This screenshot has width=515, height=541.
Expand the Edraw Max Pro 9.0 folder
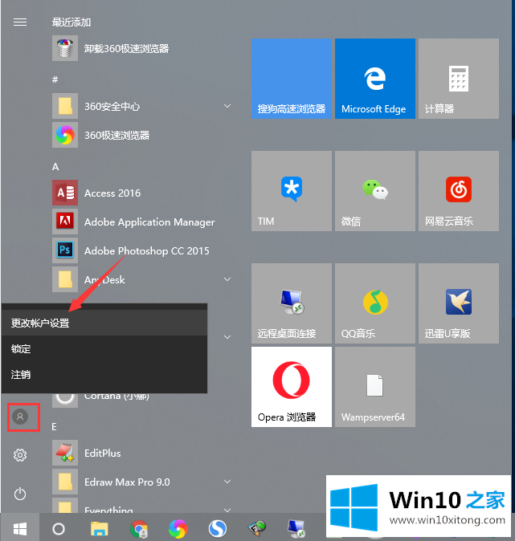[227, 482]
